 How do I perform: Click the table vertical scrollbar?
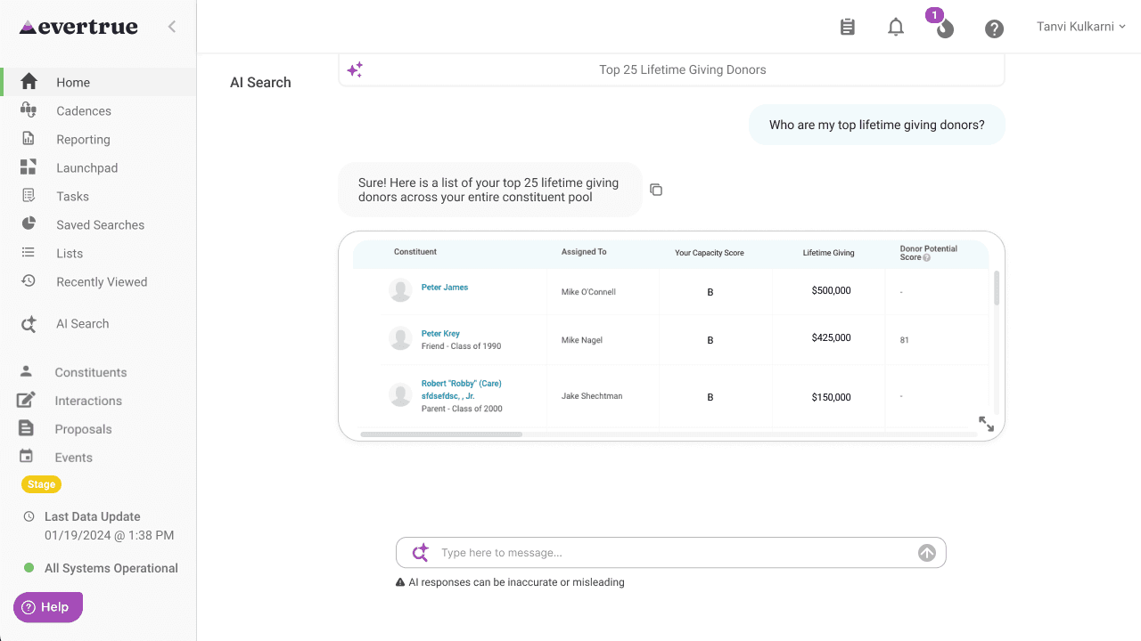pyautogui.click(x=997, y=288)
